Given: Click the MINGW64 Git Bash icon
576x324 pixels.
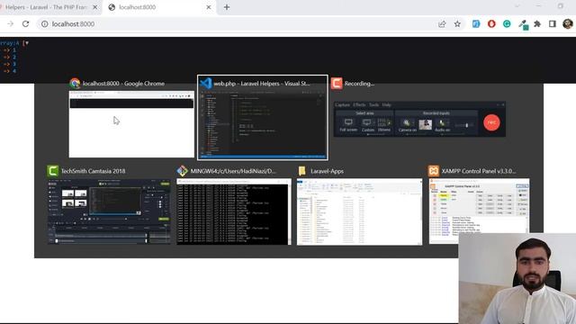Looking at the screenshot, I should [x=182, y=171].
